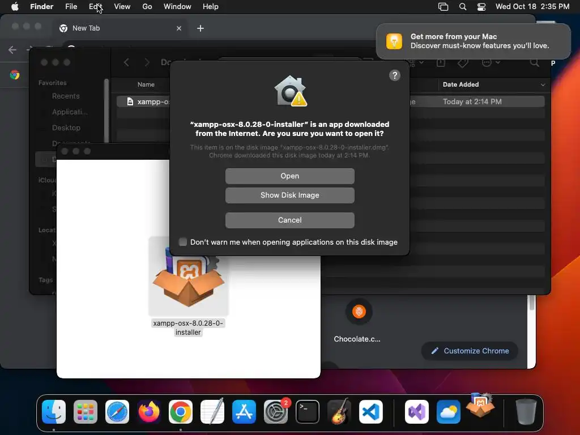This screenshot has width=580, height=435.
Task: Go back in Finder window toolbar
Action: (126, 62)
